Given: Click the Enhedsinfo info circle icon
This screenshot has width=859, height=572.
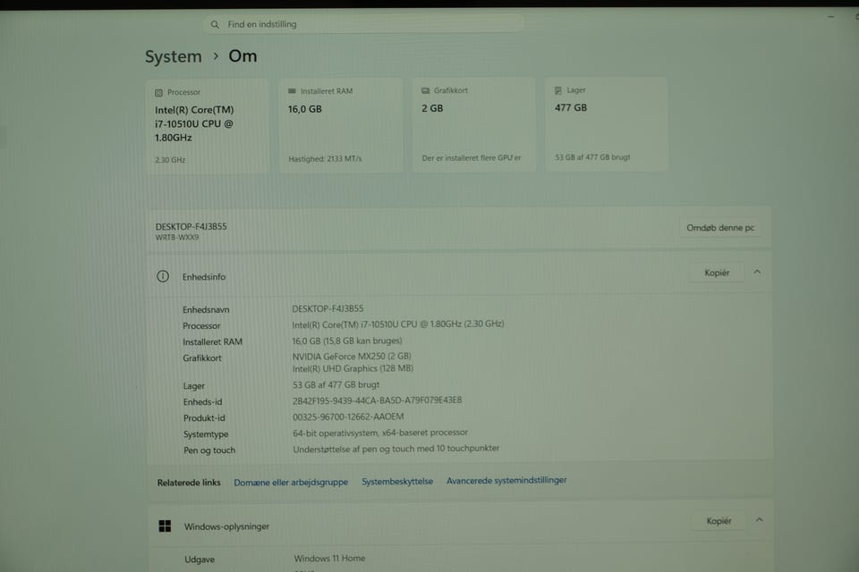Looking at the screenshot, I should click(x=163, y=276).
